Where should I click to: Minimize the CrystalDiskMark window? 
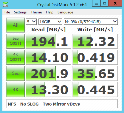[x=96, y=3]
